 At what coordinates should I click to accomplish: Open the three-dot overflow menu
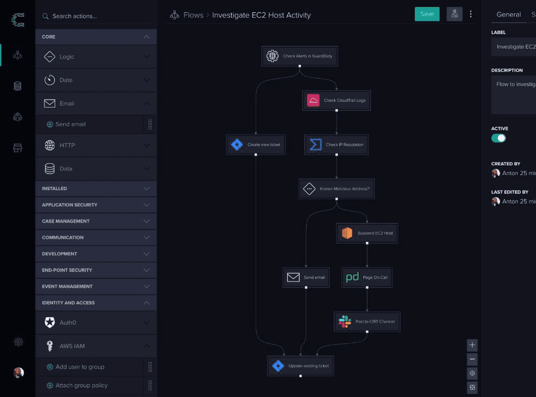coord(471,14)
